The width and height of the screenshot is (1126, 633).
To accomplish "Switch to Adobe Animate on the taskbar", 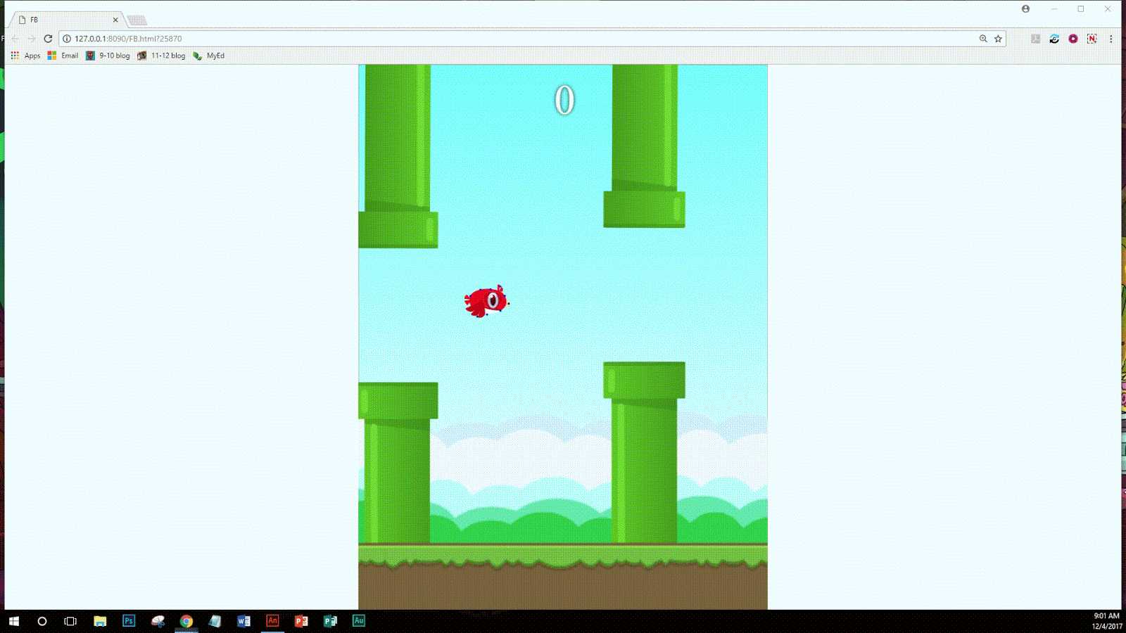I will tap(272, 621).
